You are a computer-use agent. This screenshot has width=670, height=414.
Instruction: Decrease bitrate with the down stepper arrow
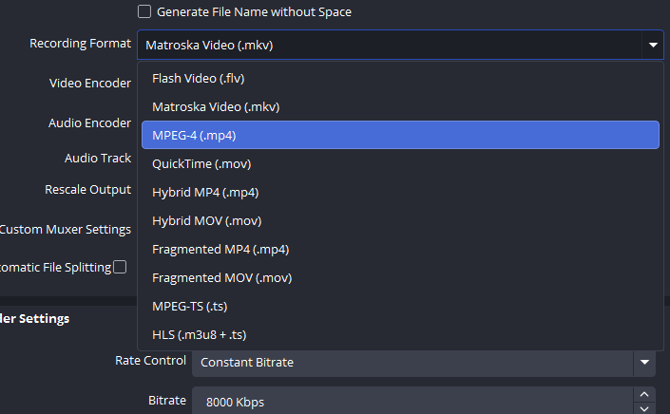644,408
